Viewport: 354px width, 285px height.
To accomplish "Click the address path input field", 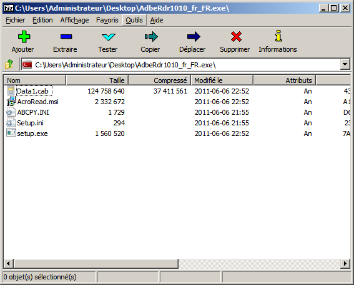I will (x=180, y=65).
